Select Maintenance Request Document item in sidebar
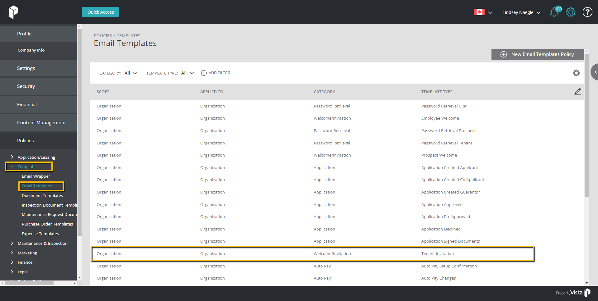598x301 pixels. point(49,214)
